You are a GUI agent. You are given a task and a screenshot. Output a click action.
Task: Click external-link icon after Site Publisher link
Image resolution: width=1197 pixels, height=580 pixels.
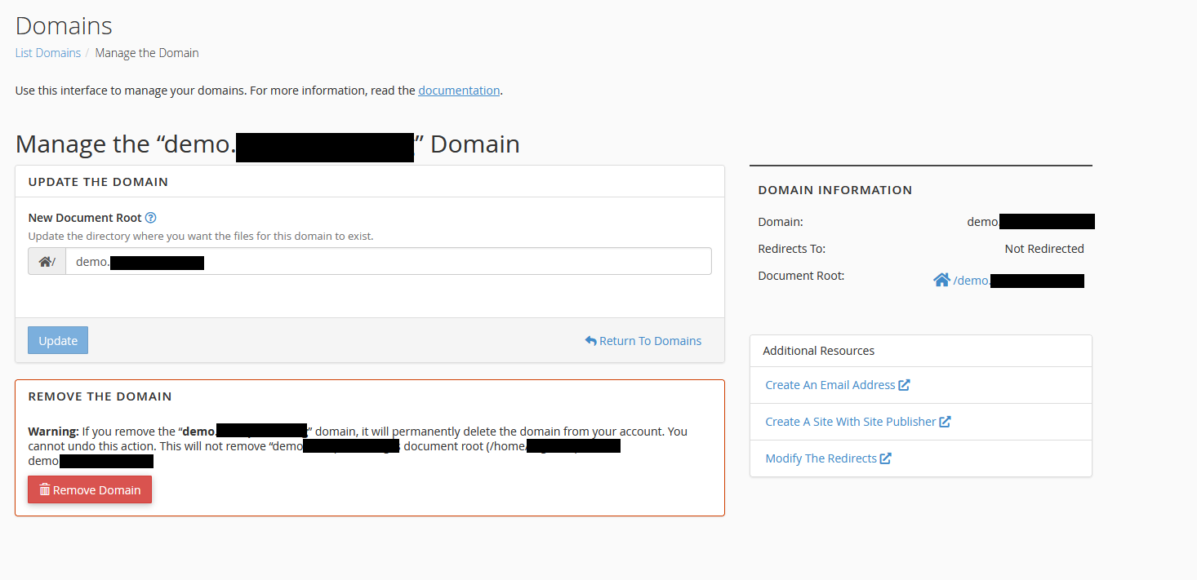pyautogui.click(x=945, y=422)
